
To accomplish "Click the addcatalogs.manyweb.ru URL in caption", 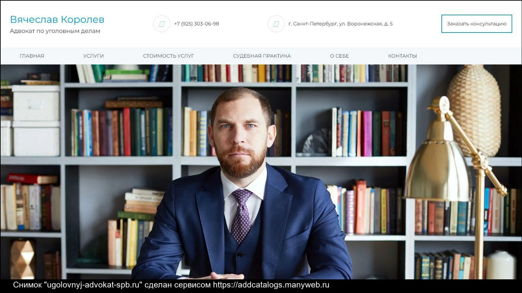I will 271,285.
